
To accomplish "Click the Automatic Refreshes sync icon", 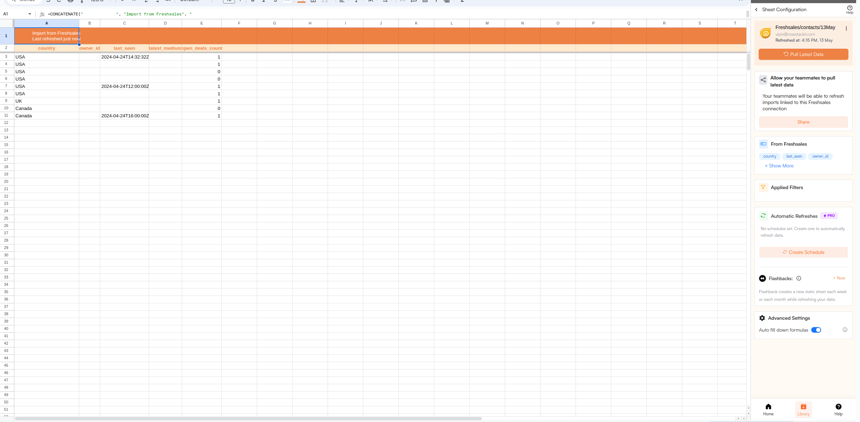I will [x=763, y=216].
